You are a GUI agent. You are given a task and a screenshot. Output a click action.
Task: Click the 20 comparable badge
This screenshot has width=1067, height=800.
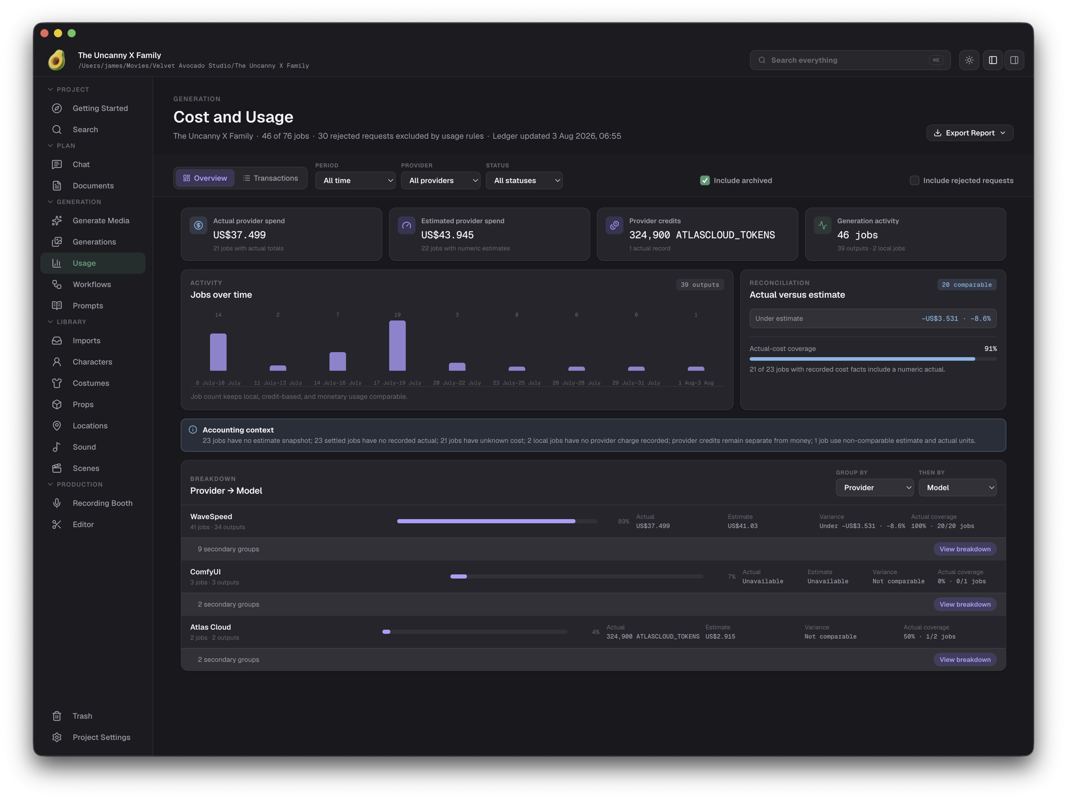[x=967, y=284]
